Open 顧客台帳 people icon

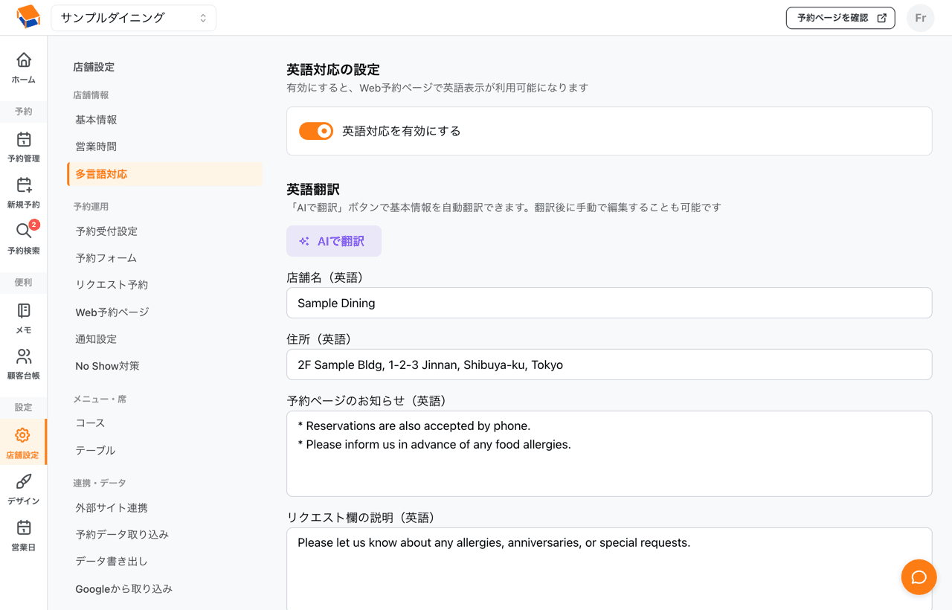tap(24, 356)
